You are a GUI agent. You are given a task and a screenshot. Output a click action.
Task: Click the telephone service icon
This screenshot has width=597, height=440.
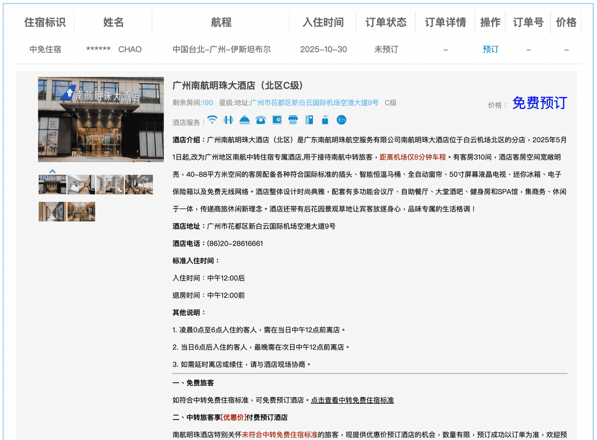coord(261,120)
